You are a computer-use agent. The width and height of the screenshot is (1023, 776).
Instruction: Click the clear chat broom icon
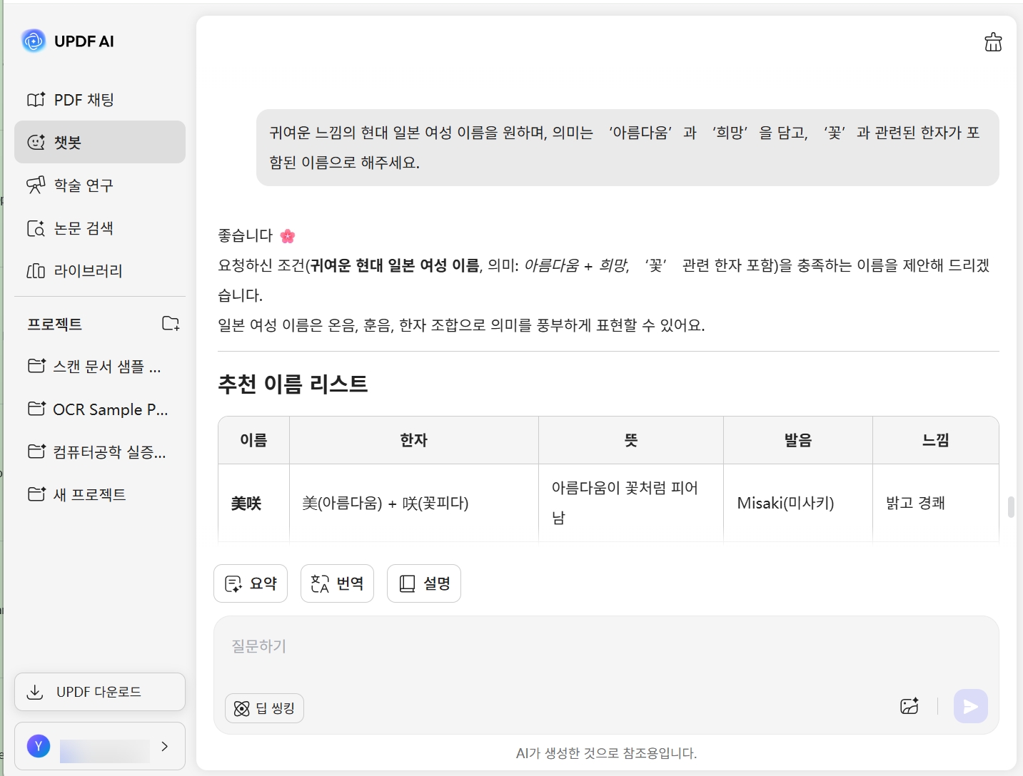tap(993, 42)
